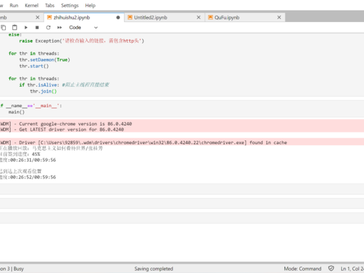Click the copy cells icon
Image resolution: width=364 pixels, height=273 pixels.
pyautogui.click(x=4, y=27)
